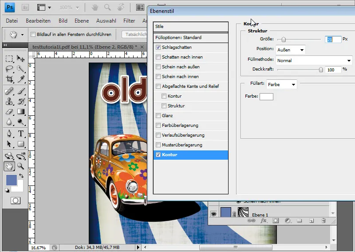This screenshot has width=355, height=252.
Task: Select Fülloptionen: Standard entry
Action: [191, 38]
